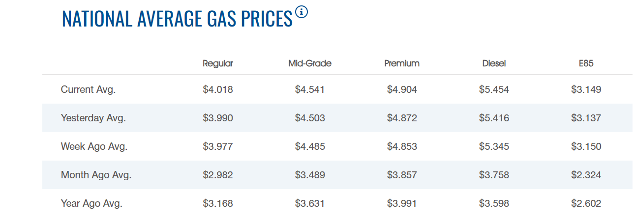This screenshot has width=634, height=221.
Task: Select the current E85 price $3.149
Action: [586, 90]
